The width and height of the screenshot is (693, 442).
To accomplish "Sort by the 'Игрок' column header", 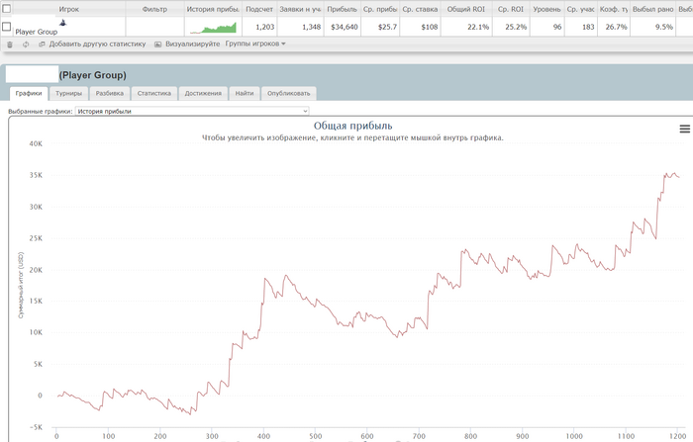I will 69,9.
